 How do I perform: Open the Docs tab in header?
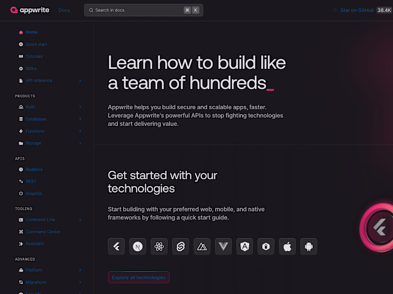[x=64, y=10]
